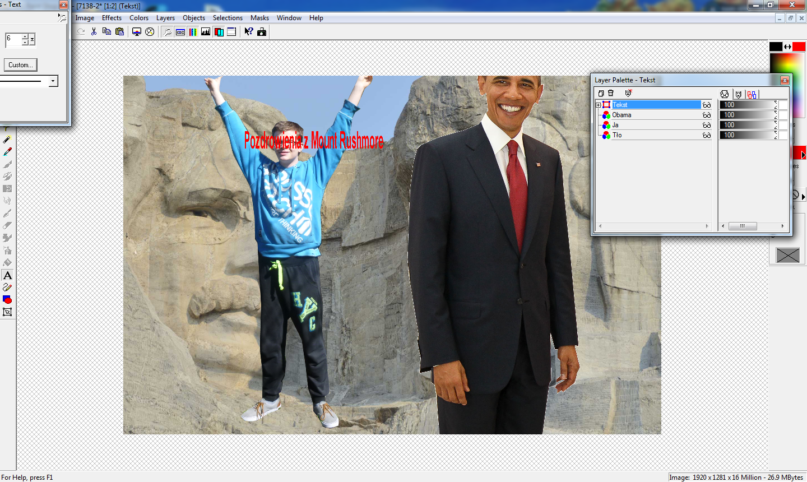Open the Effects menu
The width and height of the screenshot is (807, 482).
click(112, 18)
